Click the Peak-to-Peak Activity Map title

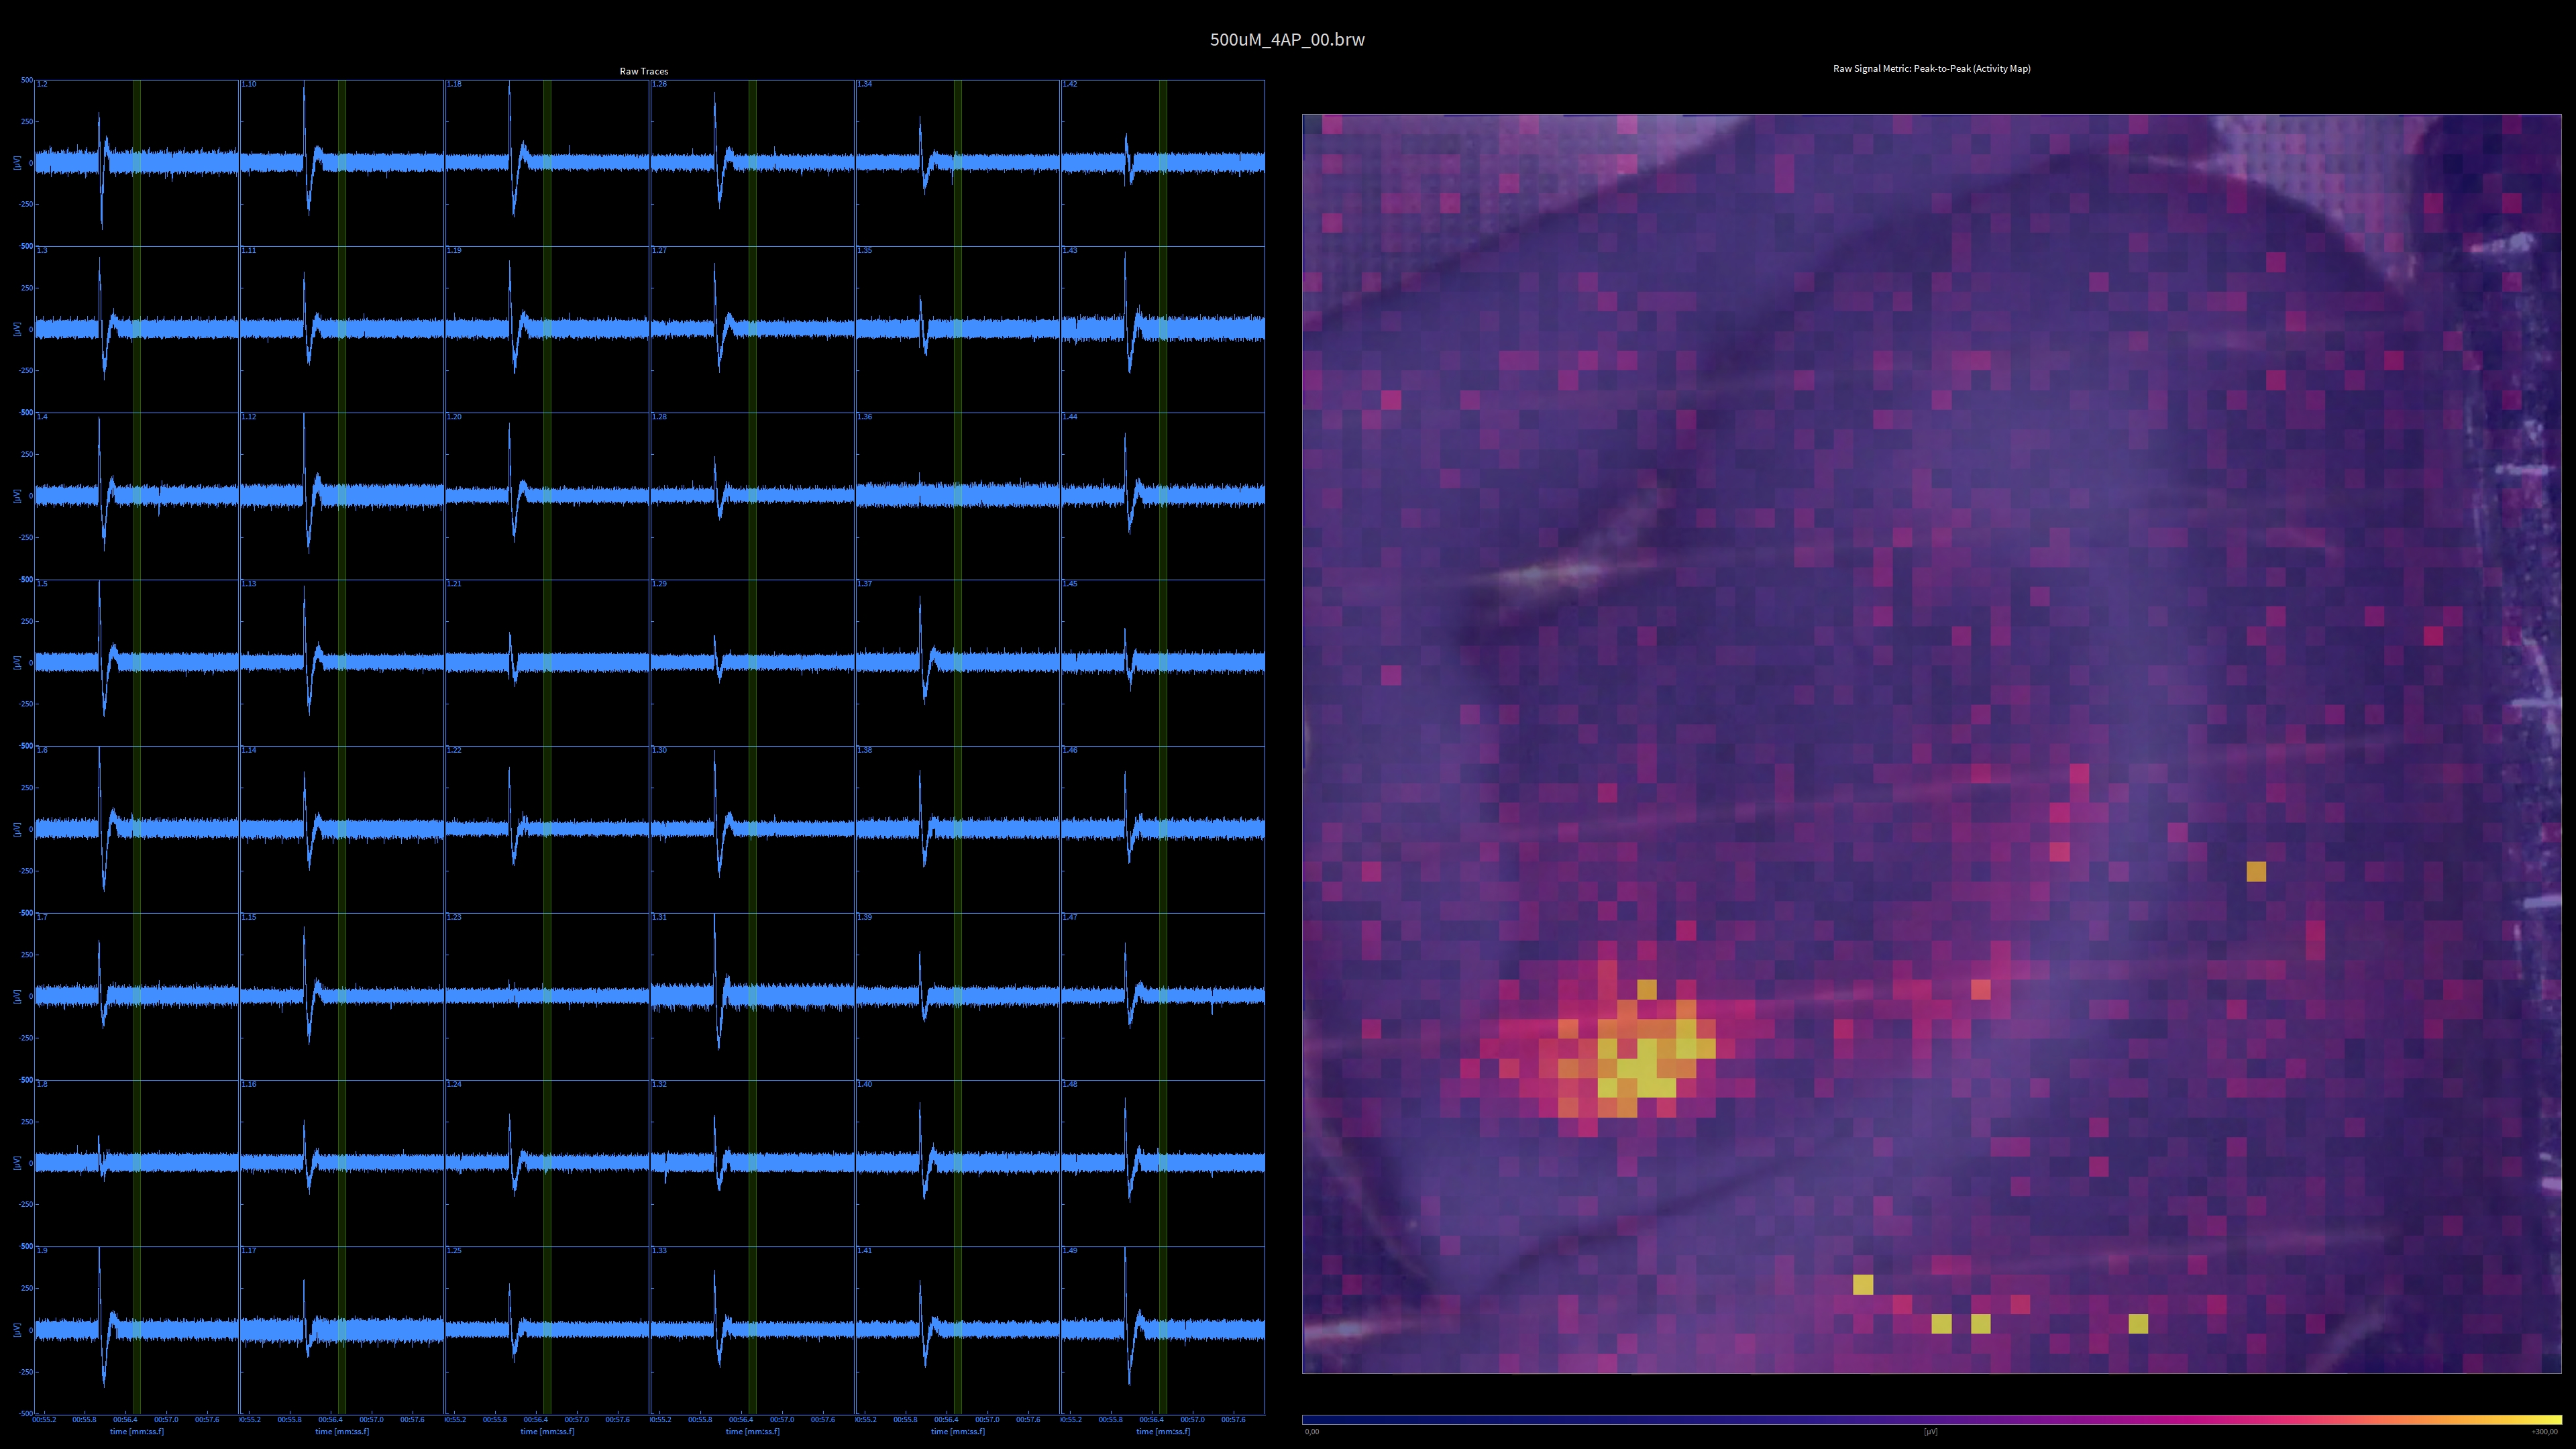(x=1931, y=69)
